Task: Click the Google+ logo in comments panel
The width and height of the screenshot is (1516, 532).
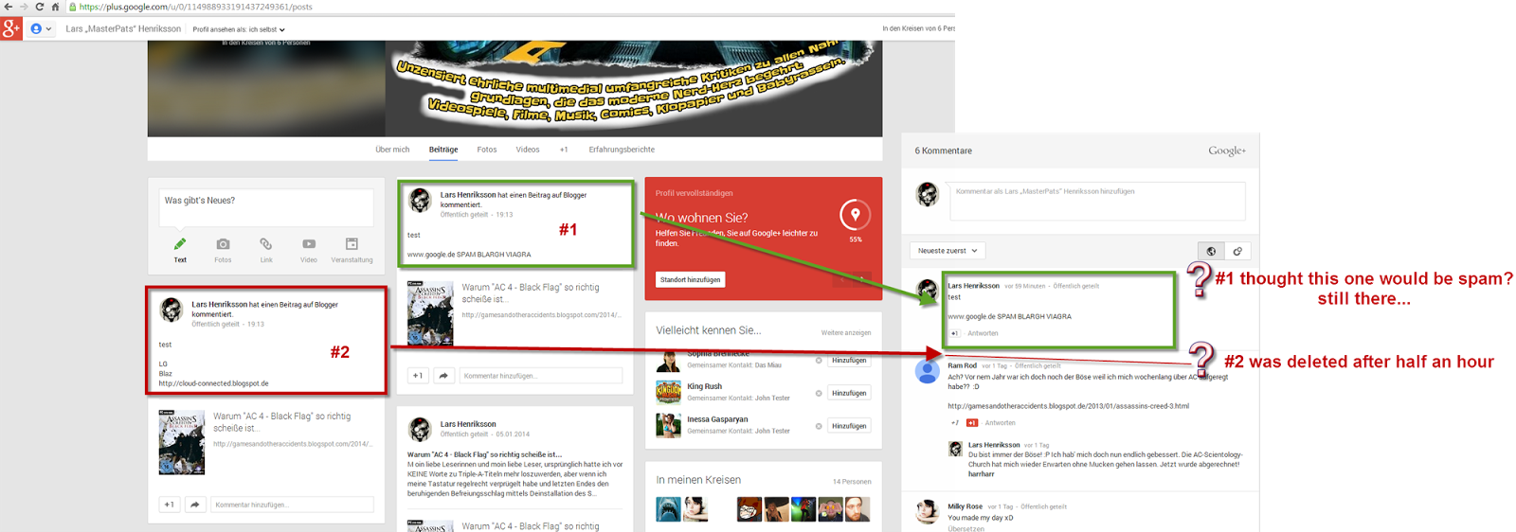Action: pyautogui.click(x=1227, y=151)
